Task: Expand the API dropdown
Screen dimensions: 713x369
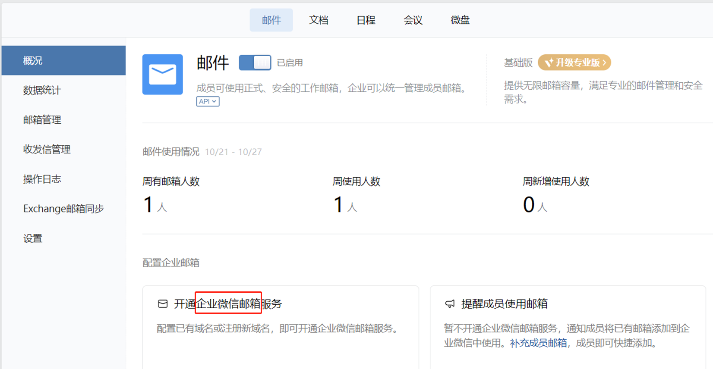Action: coord(208,101)
